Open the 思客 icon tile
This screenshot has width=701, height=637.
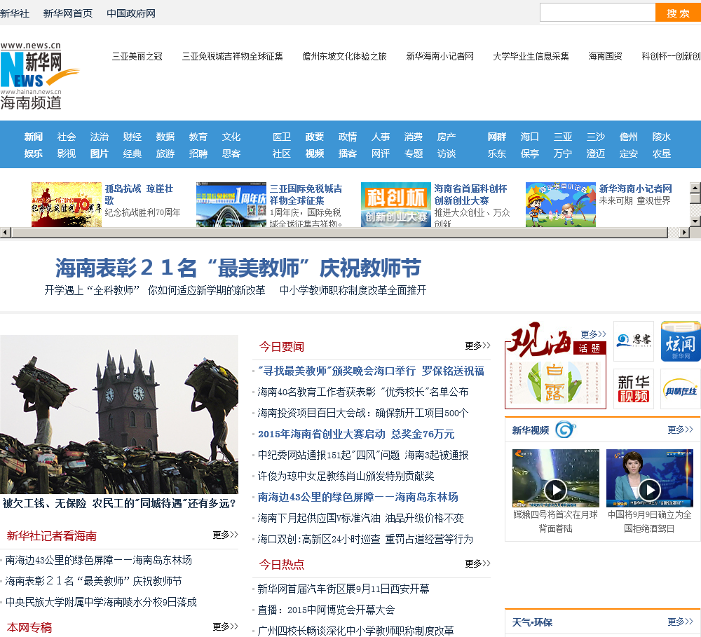click(634, 341)
